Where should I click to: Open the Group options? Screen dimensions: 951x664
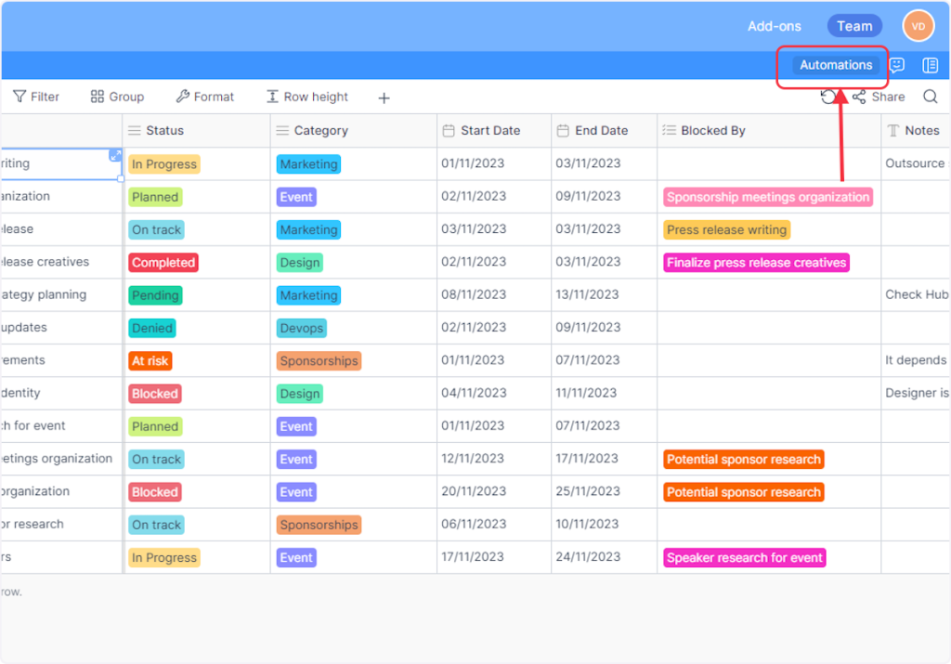(x=117, y=97)
